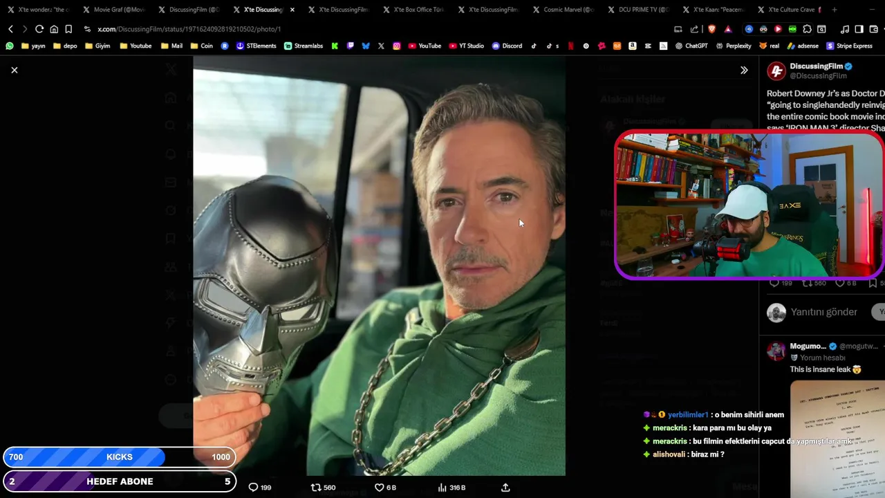
Task: Switch to Movie Graf tab
Action: 113,10
